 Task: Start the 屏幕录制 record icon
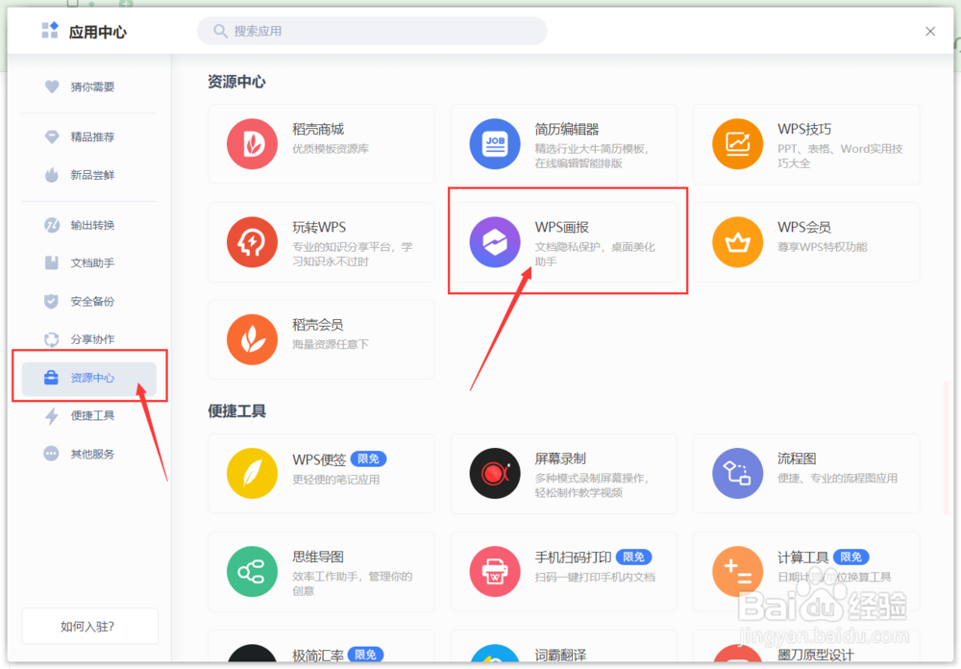point(495,473)
